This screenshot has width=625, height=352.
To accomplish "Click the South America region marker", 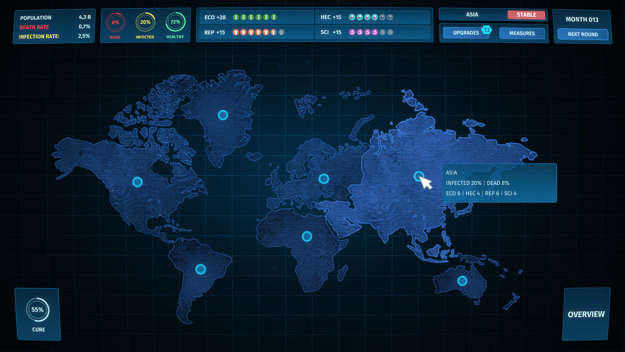I will (x=201, y=269).
